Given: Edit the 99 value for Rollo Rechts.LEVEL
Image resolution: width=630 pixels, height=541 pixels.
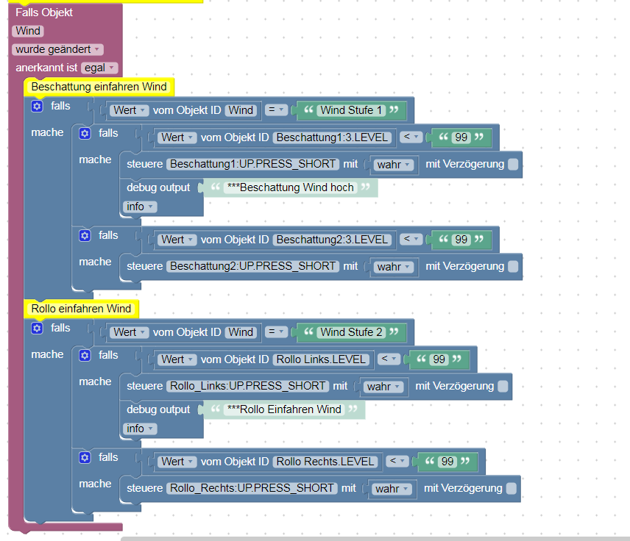Looking at the screenshot, I should (x=447, y=462).
